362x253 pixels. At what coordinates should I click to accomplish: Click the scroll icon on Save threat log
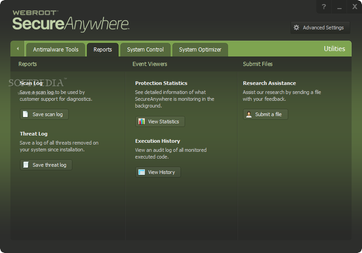click(26, 165)
